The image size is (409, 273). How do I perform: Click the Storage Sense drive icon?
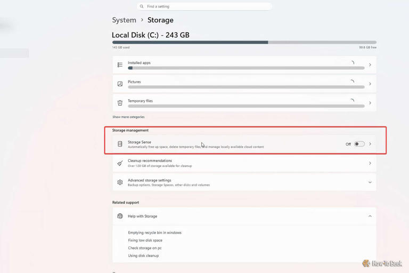(x=120, y=144)
